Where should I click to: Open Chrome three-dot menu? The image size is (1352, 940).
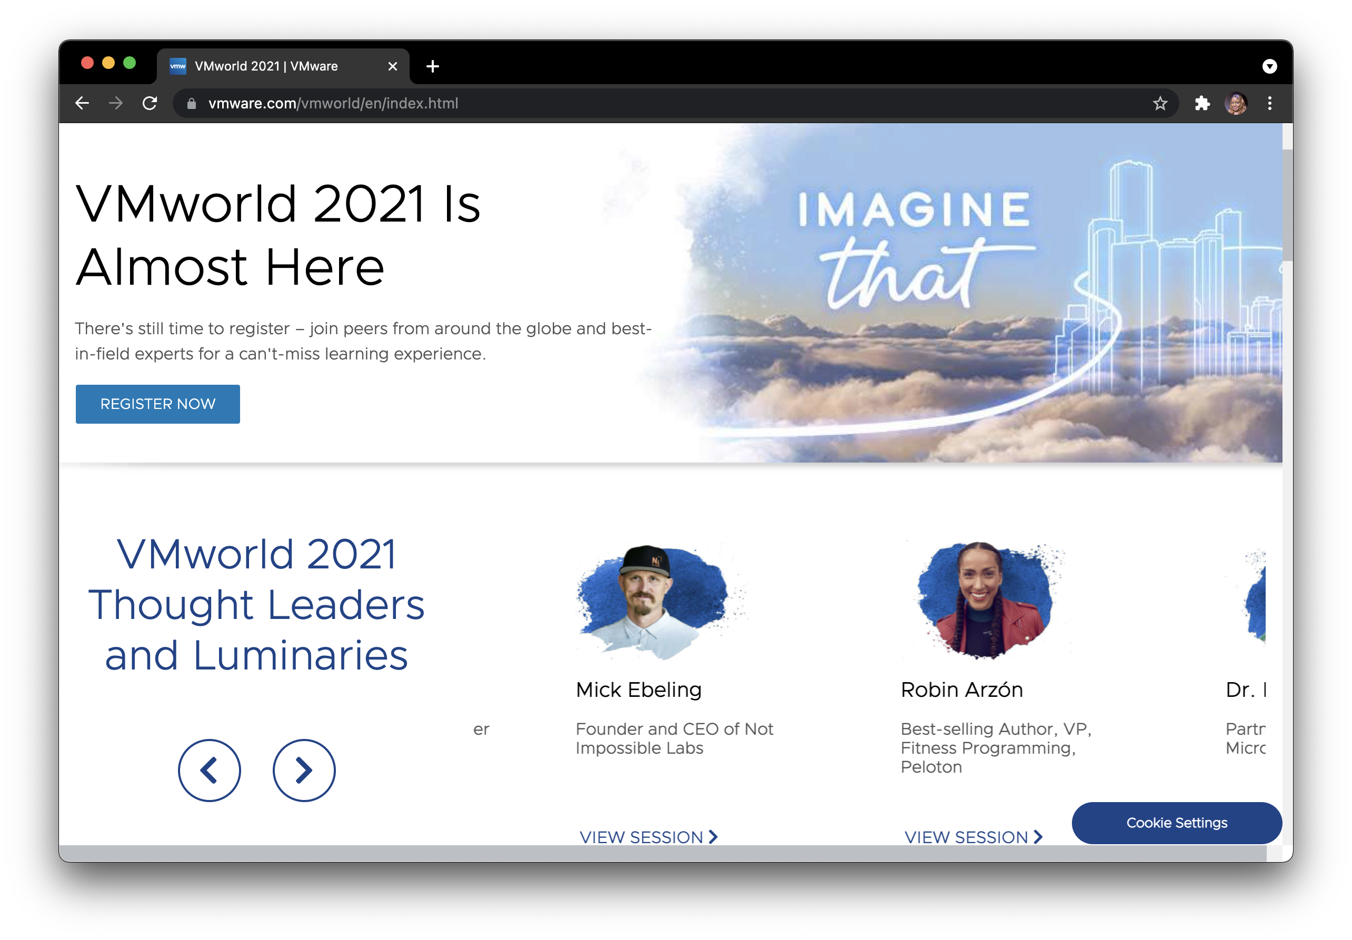[x=1269, y=104]
